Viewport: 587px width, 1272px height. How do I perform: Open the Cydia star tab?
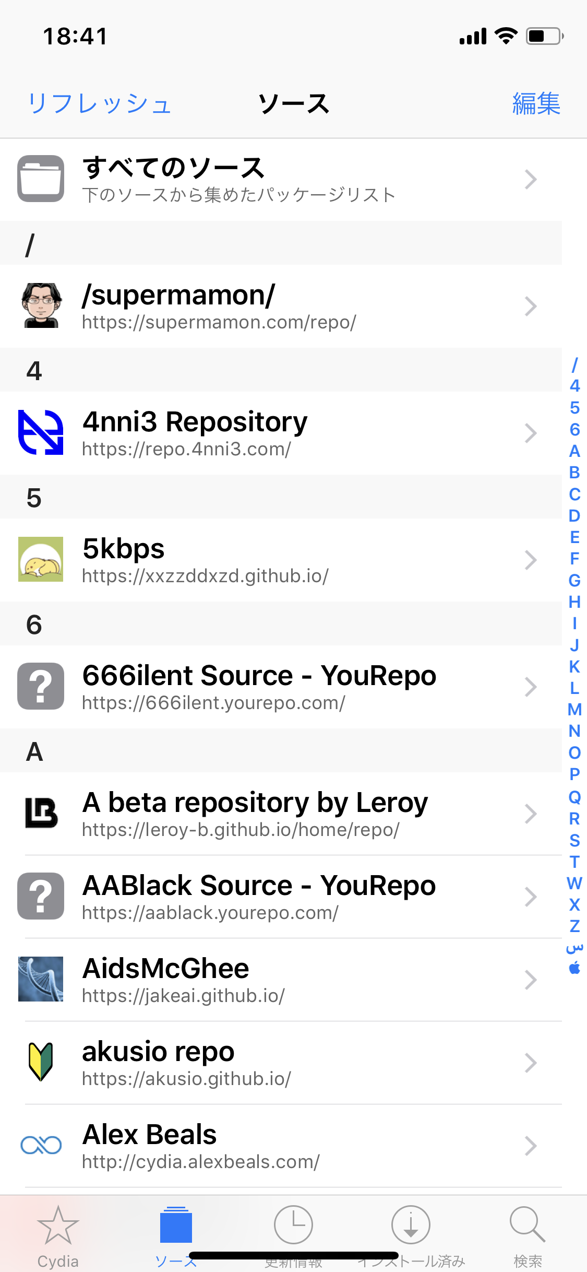58,1235
